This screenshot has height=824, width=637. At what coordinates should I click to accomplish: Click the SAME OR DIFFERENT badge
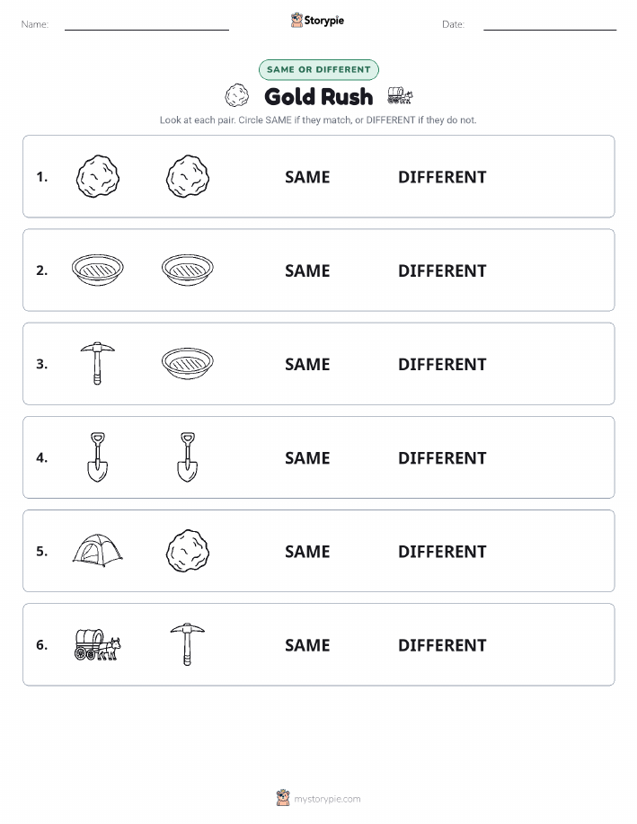318,69
